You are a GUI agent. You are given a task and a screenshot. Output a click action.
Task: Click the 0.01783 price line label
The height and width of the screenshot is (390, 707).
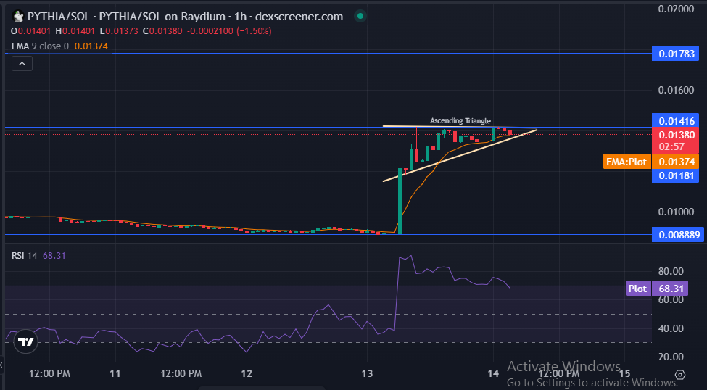coord(674,54)
